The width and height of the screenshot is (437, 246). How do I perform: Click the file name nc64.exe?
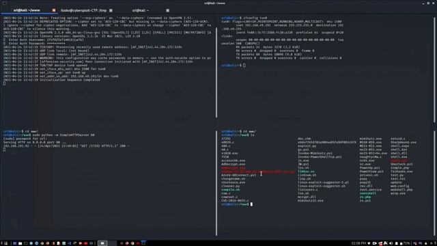(x=367, y=161)
